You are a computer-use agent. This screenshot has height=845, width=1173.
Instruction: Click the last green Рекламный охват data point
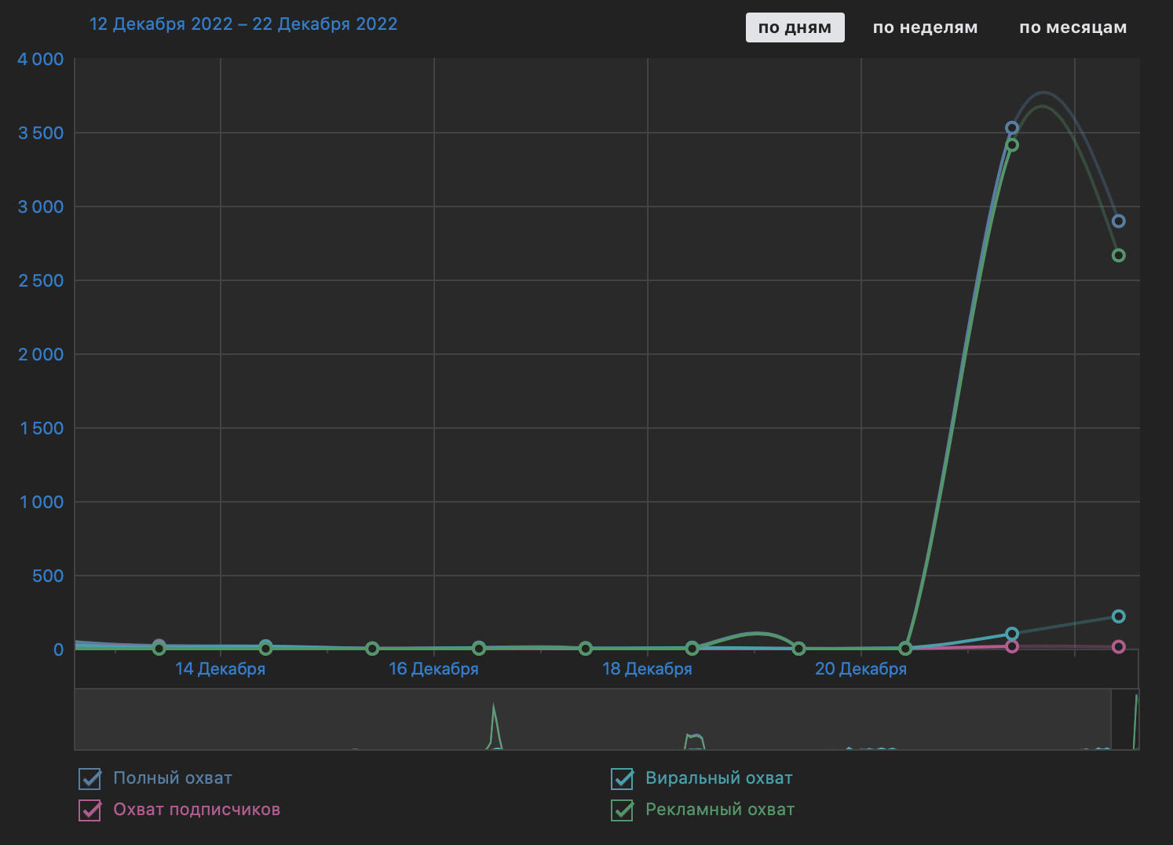click(1118, 255)
